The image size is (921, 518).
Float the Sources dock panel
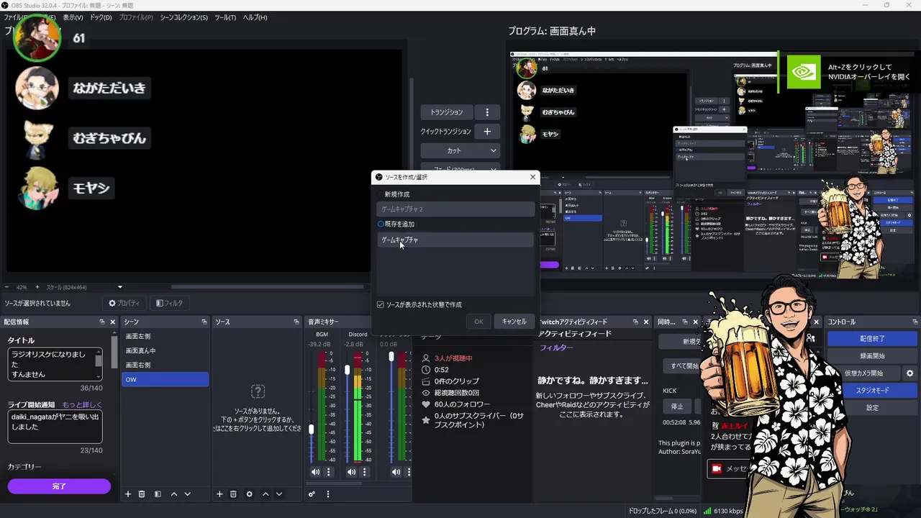tap(296, 322)
